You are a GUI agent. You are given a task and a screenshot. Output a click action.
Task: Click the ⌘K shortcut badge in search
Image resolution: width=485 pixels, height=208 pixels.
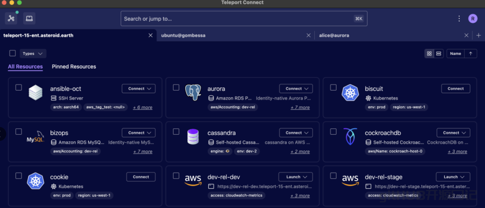pos(359,19)
